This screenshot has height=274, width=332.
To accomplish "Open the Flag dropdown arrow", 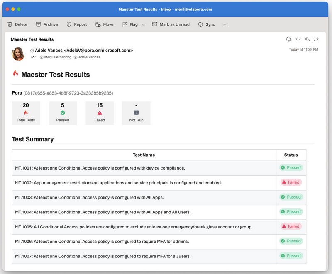I will [144, 24].
